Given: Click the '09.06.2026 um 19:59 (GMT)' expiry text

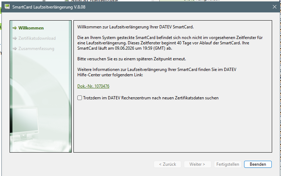Looking at the screenshot, I should point(140,48).
